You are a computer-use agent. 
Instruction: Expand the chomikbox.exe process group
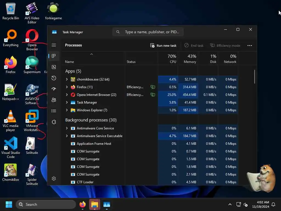click(x=67, y=79)
